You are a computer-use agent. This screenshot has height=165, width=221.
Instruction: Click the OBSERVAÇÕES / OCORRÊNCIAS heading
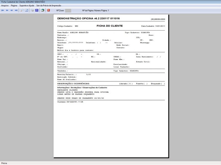(x=73, y=84)
